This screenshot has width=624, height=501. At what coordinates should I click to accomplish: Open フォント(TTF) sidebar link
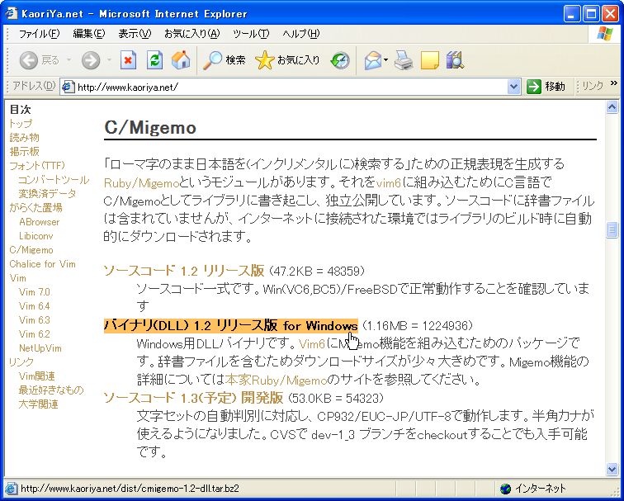[37, 166]
